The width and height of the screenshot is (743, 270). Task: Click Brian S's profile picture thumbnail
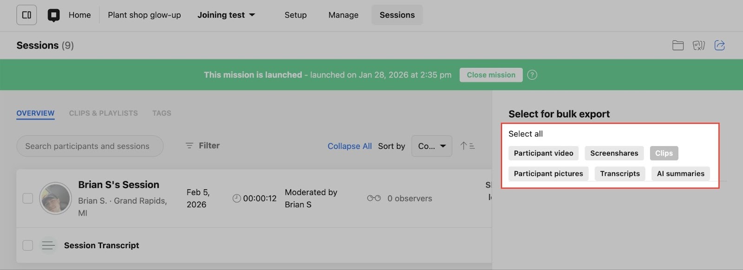tap(55, 198)
